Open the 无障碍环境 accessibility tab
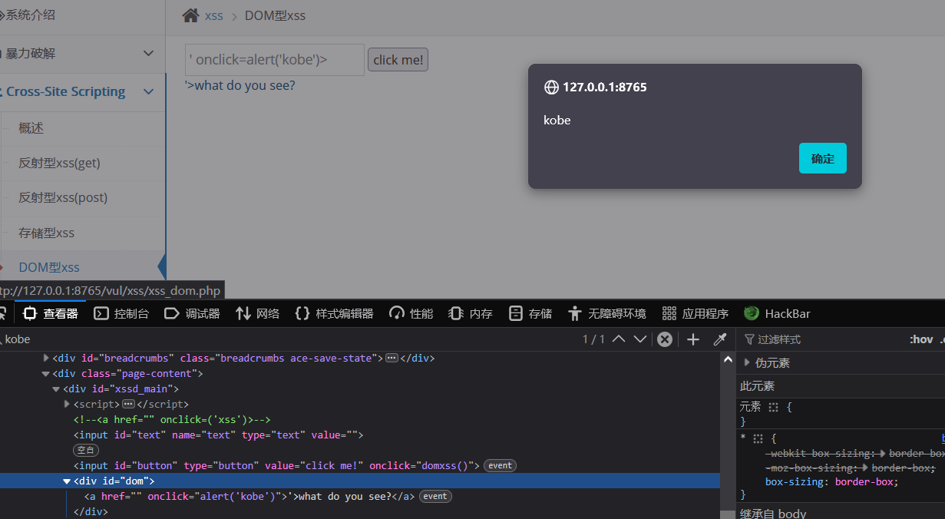 coord(607,313)
